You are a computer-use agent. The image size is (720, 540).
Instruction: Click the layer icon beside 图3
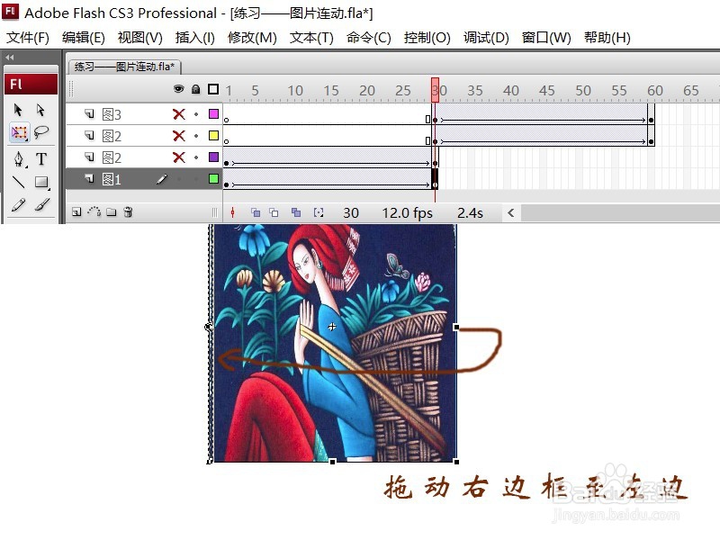(89, 113)
